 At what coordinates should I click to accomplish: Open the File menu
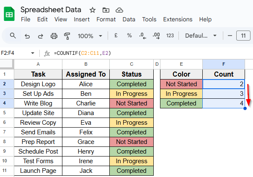tap(26, 19)
